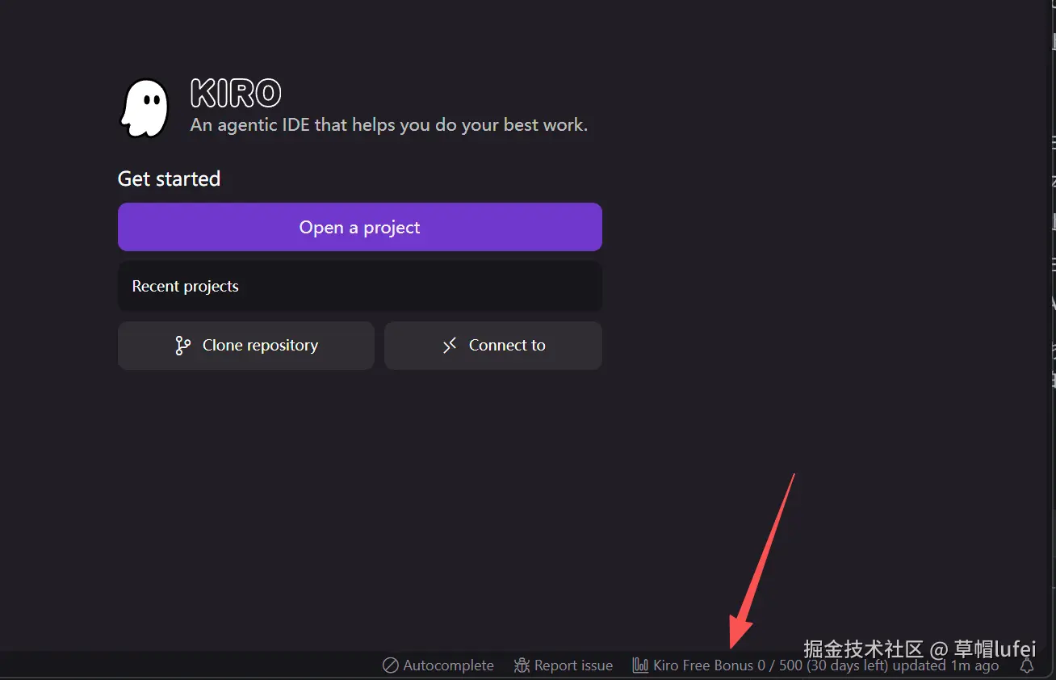
Task: Click the Open a project button
Action: tap(360, 227)
